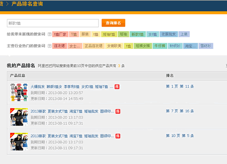Viewport: 227px width, 164px height.
Task: Choose the 衣服批发 keyword tag
Action: click(169, 34)
